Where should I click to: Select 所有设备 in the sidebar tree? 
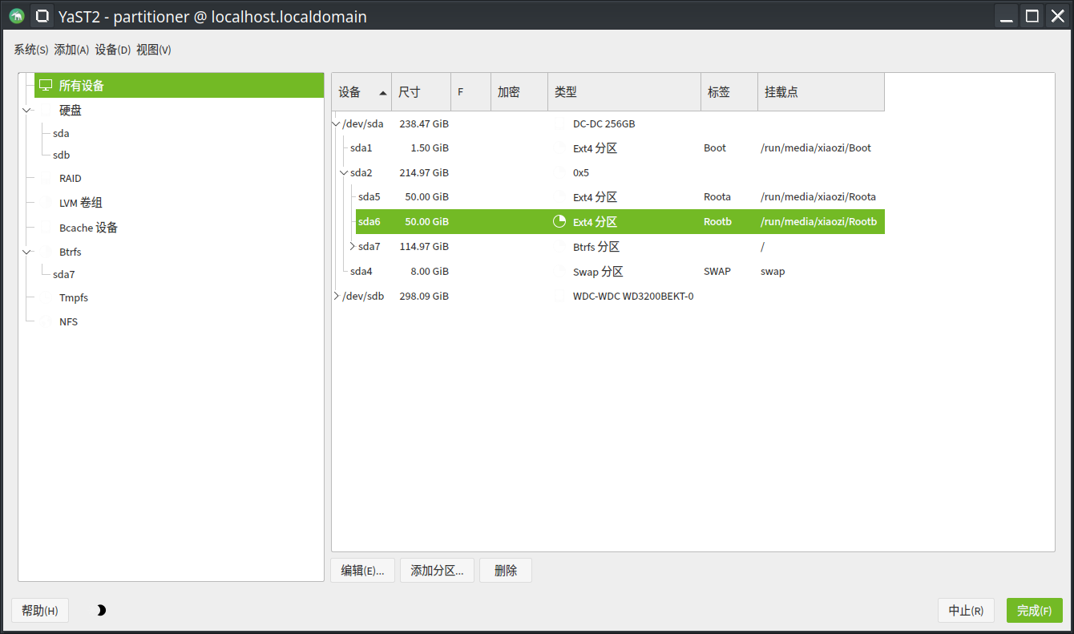click(180, 85)
